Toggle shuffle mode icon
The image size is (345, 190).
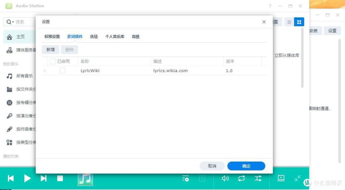point(258,179)
